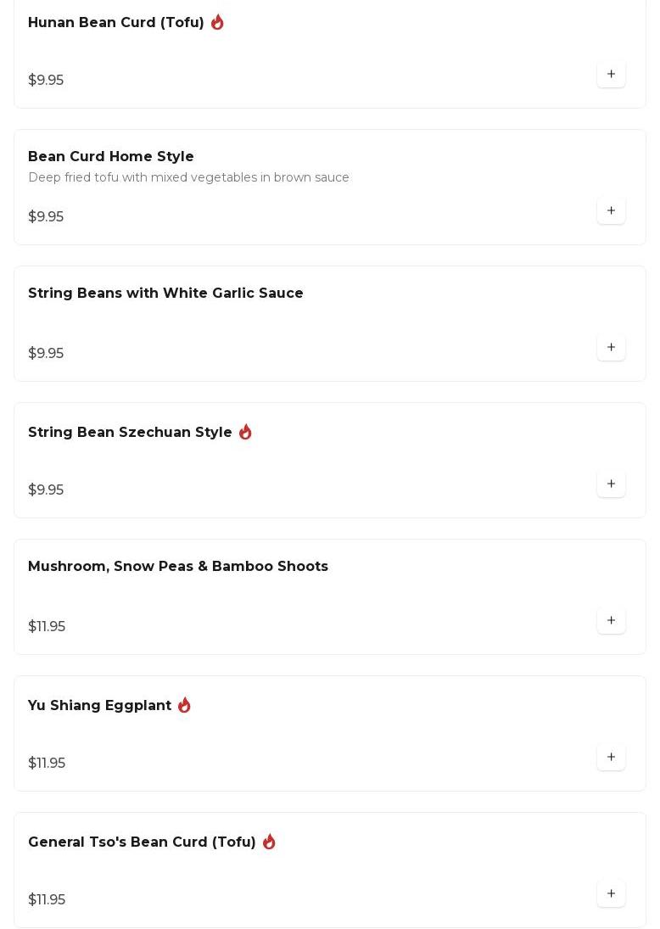The image size is (660, 929).
Task: Add Bean Curd Home Style to order
Action: (x=611, y=210)
